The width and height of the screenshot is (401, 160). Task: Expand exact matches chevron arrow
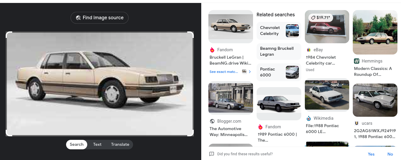click(250, 72)
